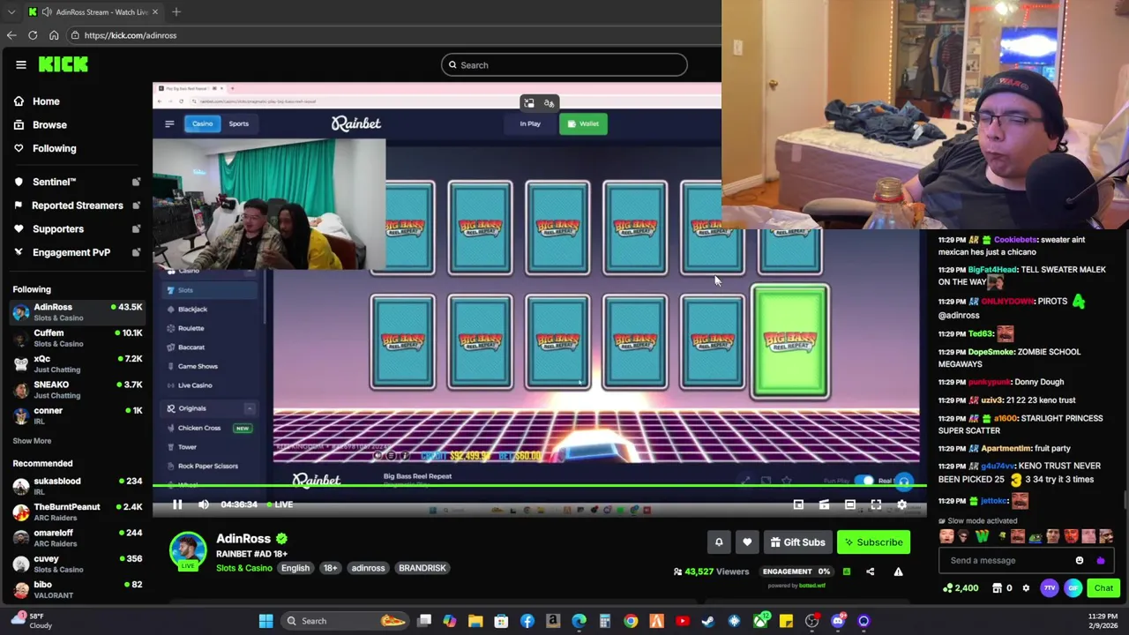
Task: Click the purple Kick emote icon in chat field
Action: point(1100,561)
